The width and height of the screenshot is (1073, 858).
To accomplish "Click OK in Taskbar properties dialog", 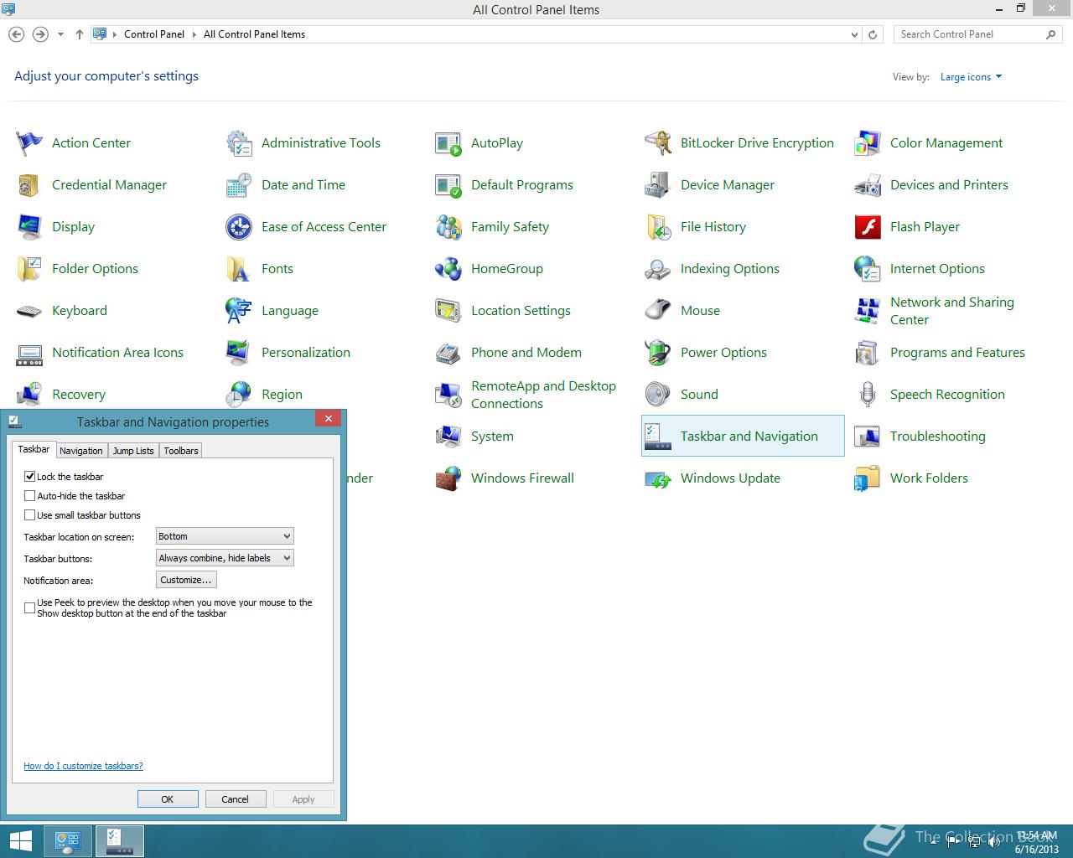I will pyautogui.click(x=168, y=799).
